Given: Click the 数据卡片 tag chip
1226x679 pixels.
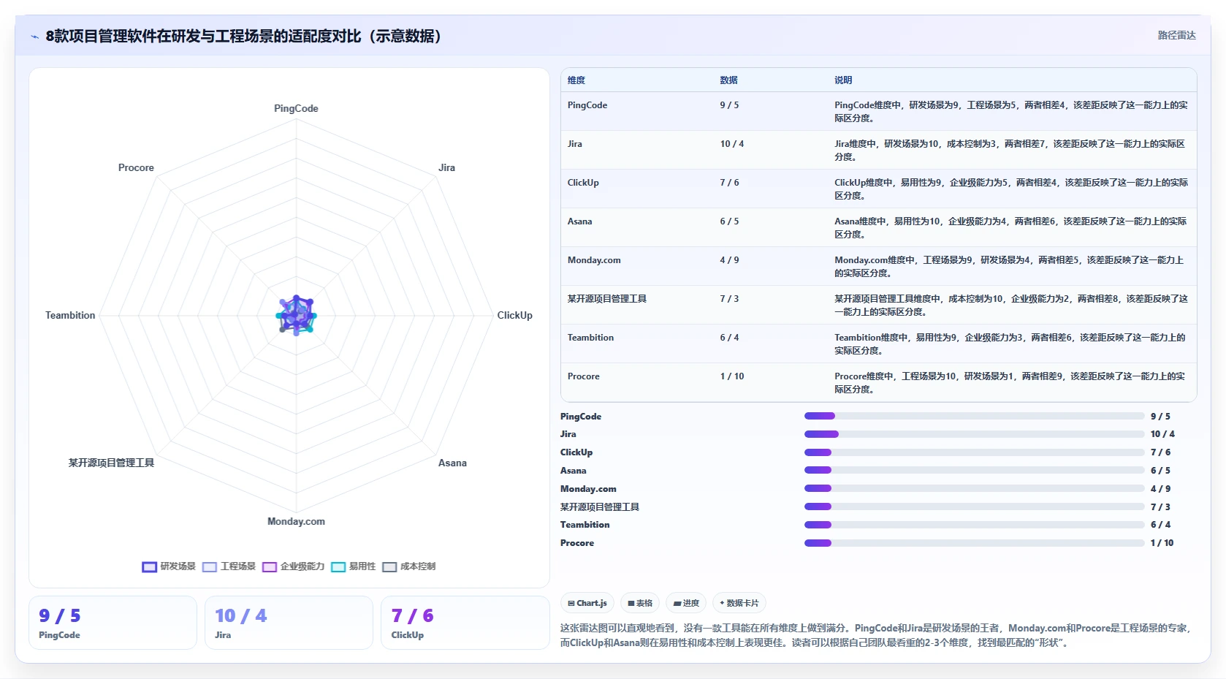Looking at the screenshot, I should (x=739, y=603).
